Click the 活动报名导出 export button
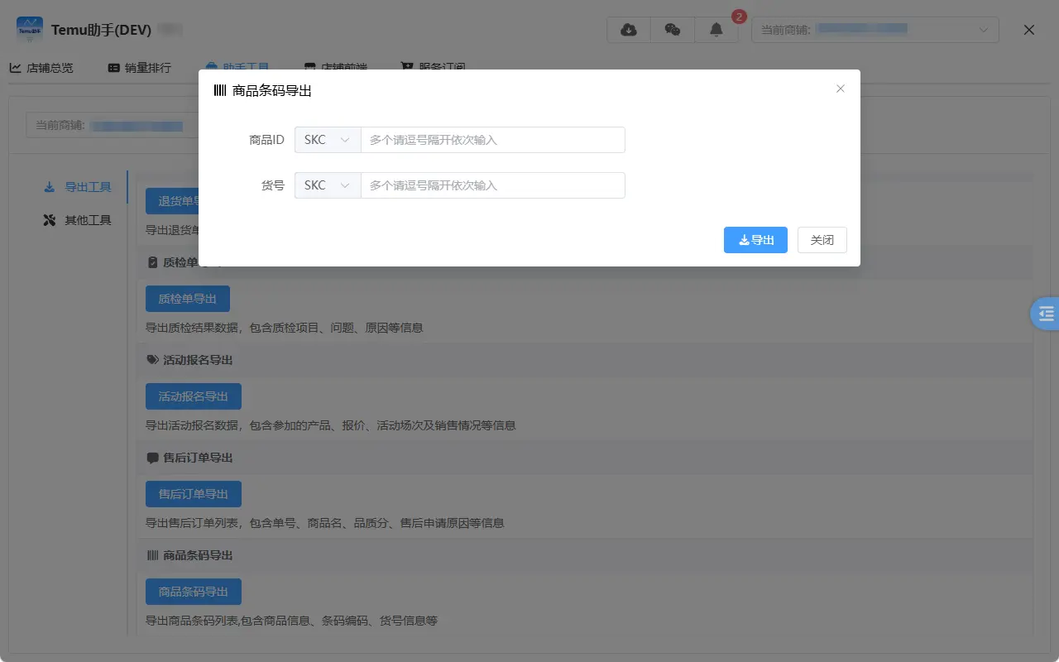The height and width of the screenshot is (662, 1059). 193,396
